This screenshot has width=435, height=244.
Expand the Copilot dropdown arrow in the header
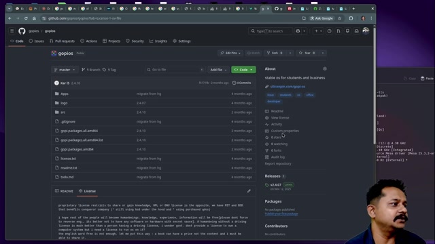coord(304,31)
